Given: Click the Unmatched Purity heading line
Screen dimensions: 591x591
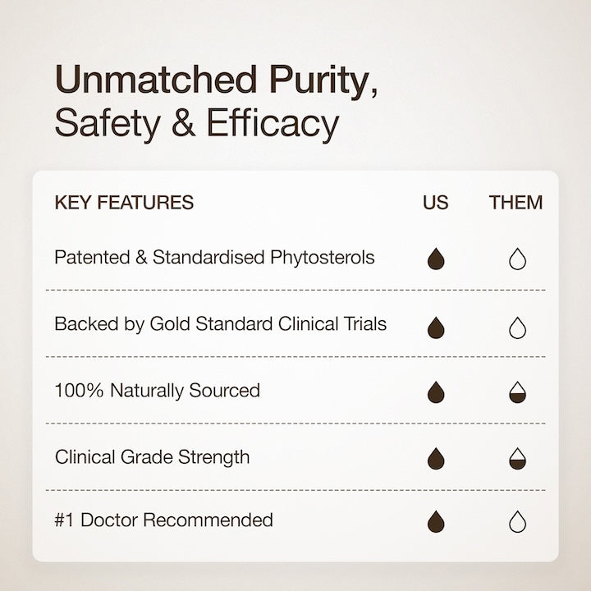Looking at the screenshot, I should (x=217, y=83).
